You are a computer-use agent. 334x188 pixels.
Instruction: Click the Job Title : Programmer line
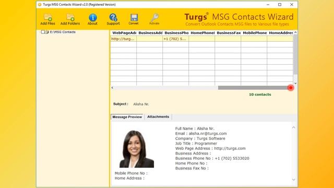[x=196, y=144]
